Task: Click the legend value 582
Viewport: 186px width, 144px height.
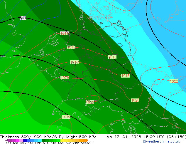Action: point(76,143)
